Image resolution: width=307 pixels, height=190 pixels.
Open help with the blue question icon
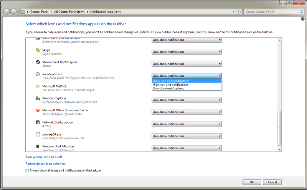point(302,19)
